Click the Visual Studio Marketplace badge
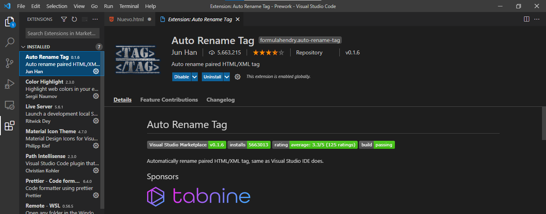Image resolution: width=546 pixels, height=214 pixels. [187, 145]
